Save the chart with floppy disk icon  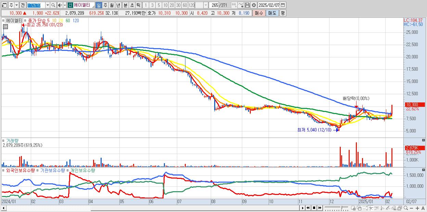(247, 5)
